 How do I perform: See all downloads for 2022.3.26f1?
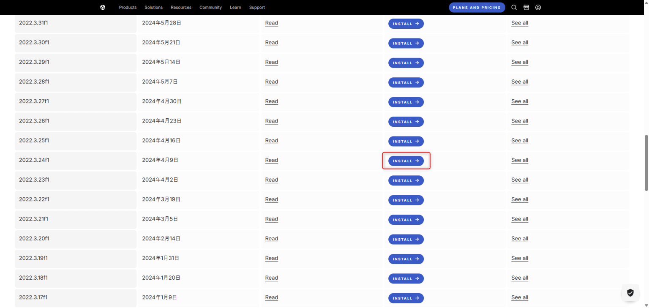tap(519, 121)
